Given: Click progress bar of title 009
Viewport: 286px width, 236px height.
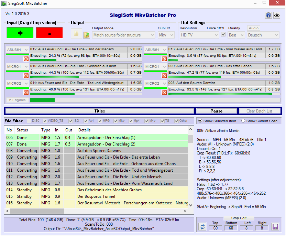Looking at the screenshot, I should point(224,77).
